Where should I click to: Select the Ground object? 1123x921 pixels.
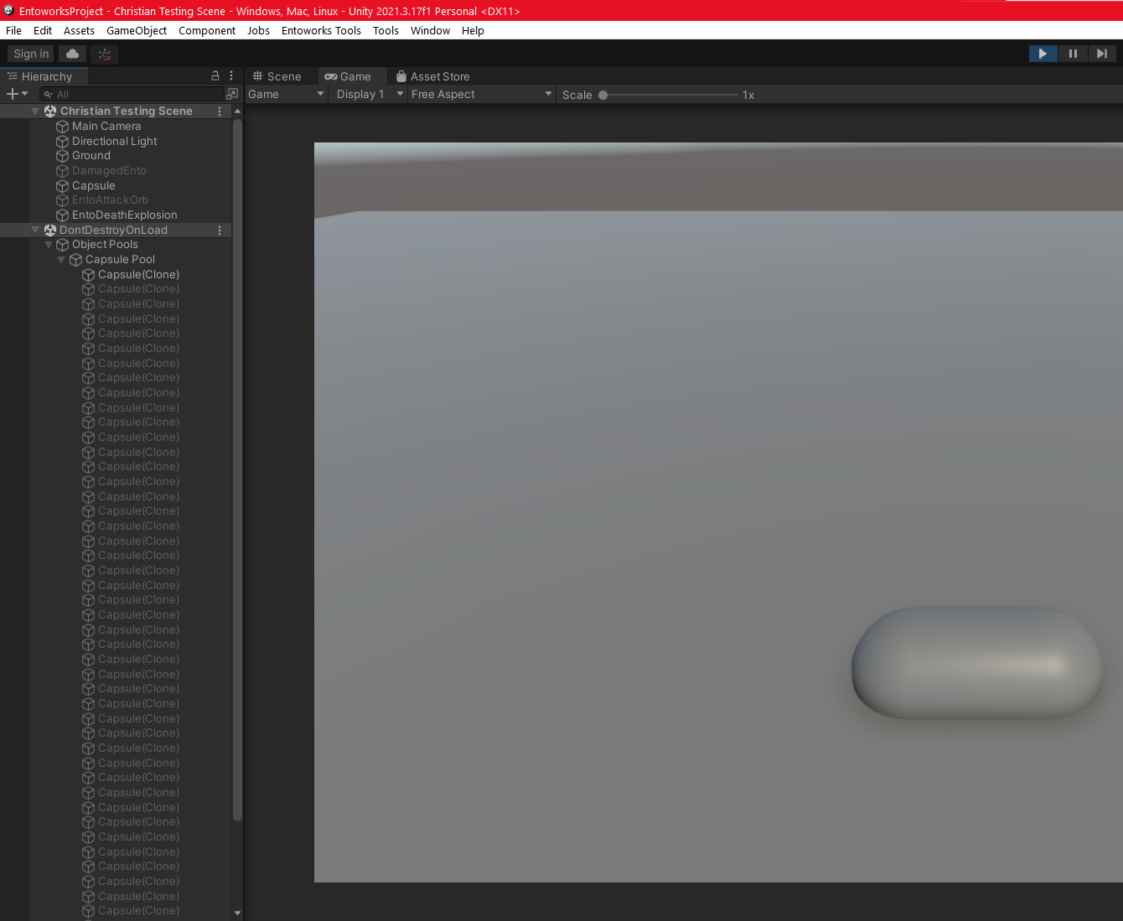(91, 155)
